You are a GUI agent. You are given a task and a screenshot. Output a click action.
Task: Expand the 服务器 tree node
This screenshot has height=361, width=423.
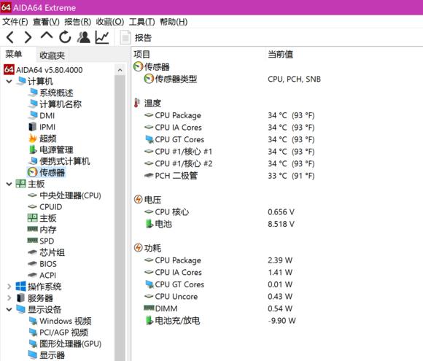coord(9,298)
